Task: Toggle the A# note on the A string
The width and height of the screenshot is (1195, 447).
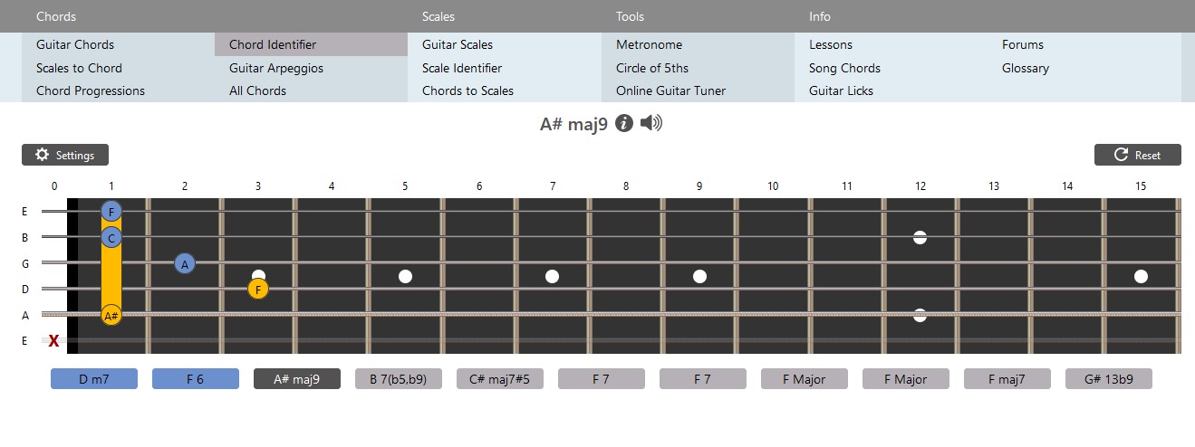Action: point(111,316)
